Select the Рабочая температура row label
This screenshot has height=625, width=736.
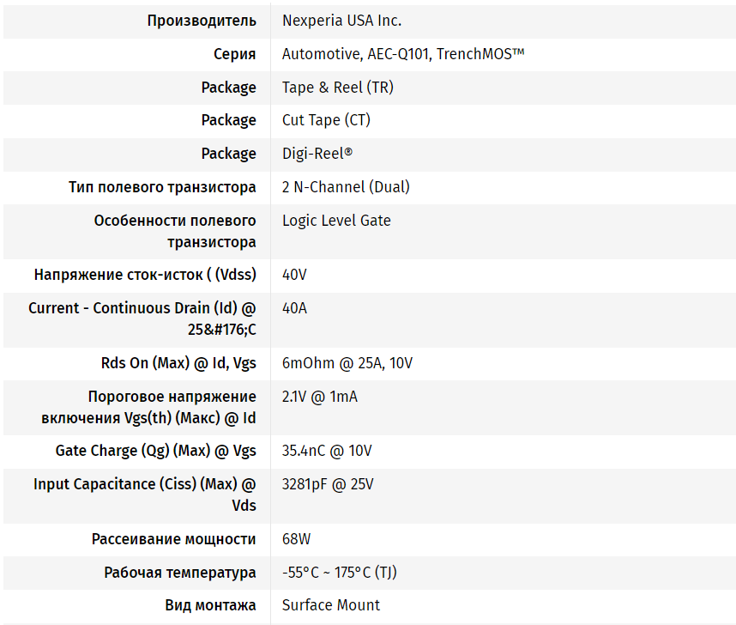tap(180, 573)
